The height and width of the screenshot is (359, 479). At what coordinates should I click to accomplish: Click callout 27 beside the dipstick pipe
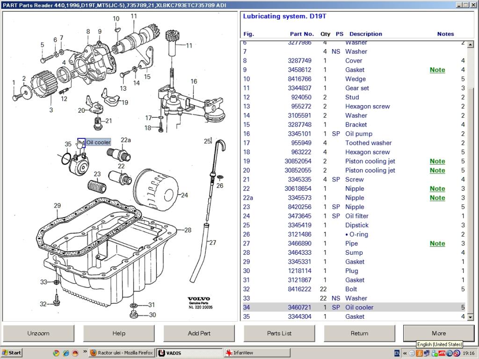point(213,243)
